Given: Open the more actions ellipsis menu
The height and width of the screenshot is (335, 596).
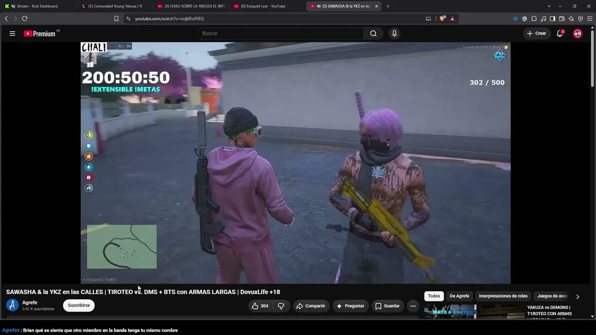Looking at the screenshot, I should [413, 306].
